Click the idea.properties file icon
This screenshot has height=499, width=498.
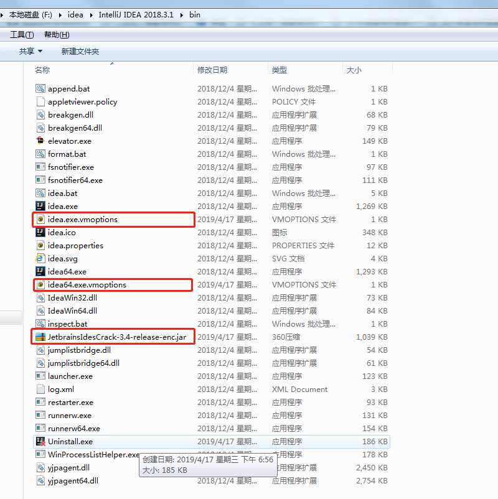[x=40, y=245]
